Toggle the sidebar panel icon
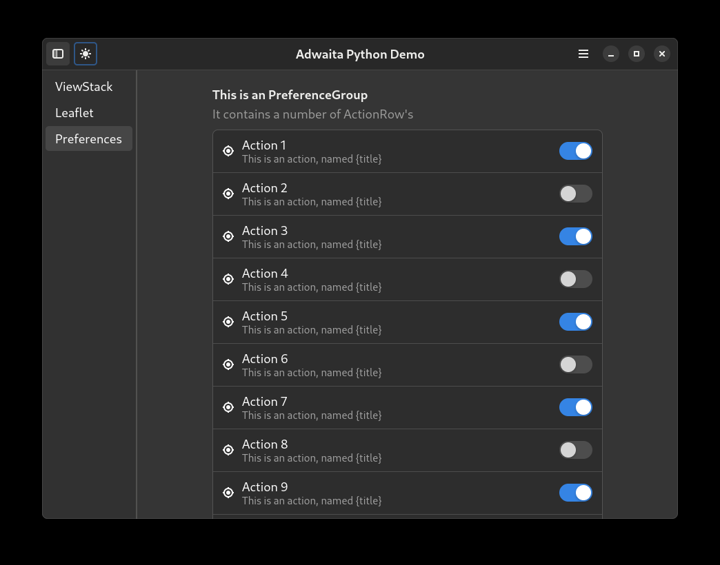 tap(58, 54)
